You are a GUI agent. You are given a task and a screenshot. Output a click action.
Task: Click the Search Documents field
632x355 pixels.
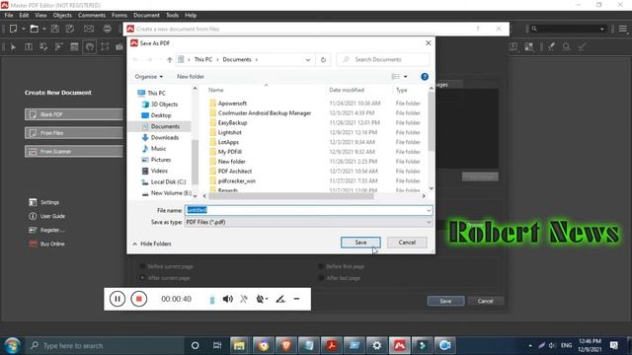tap(383, 59)
